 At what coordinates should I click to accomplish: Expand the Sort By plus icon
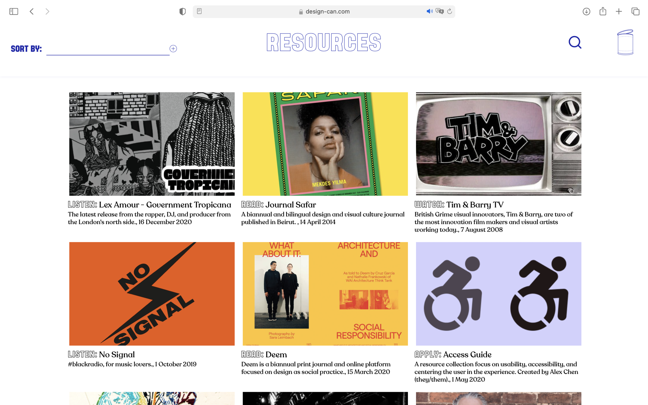tap(173, 49)
